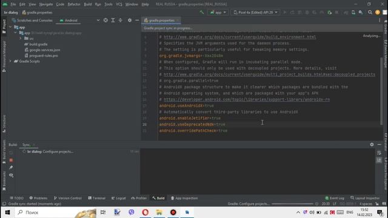
Task: Open the Layout Inspector tool window
Action: 365,198
